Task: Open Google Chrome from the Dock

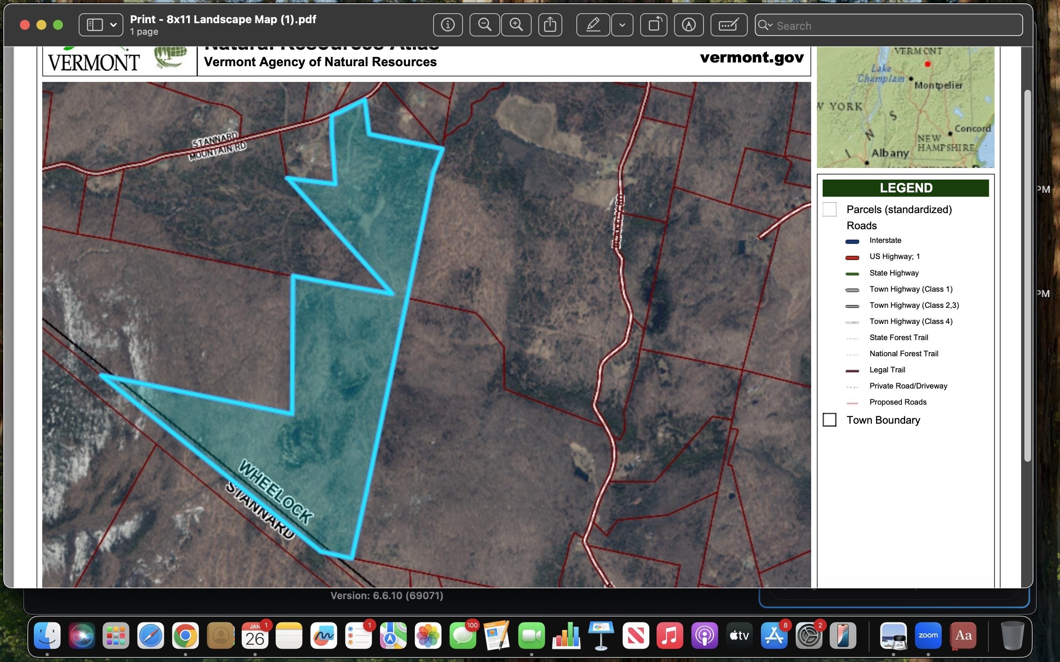Action: pos(185,636)
